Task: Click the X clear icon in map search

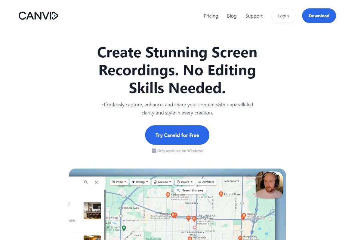Action: click(96, 182)
